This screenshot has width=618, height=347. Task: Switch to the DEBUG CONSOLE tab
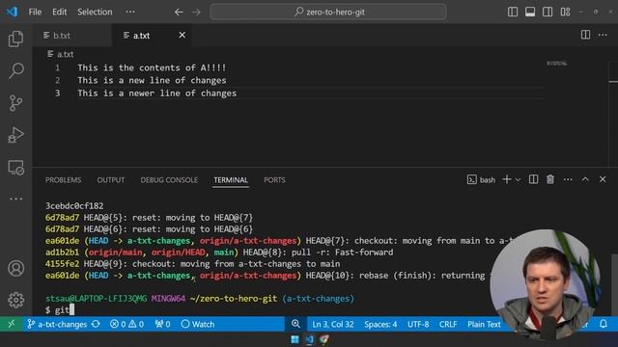coord(169,180)
